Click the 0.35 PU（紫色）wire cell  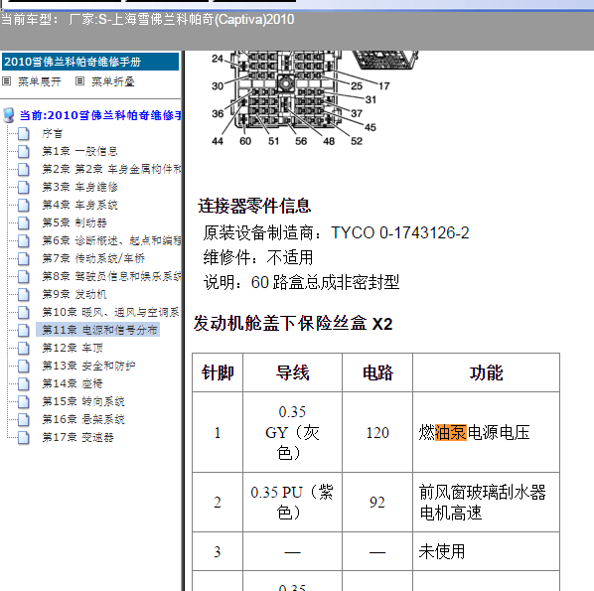point(292,502)
